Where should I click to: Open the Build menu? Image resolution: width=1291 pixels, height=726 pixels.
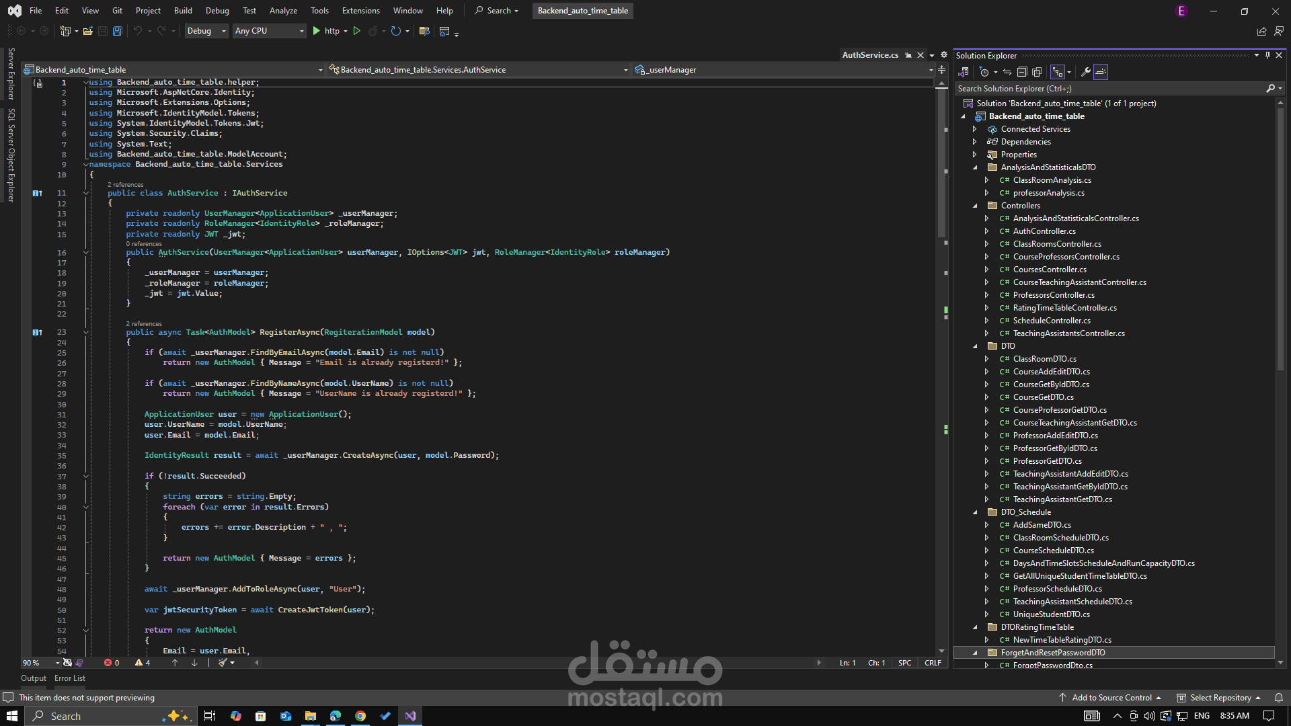[x=183, y=11]
